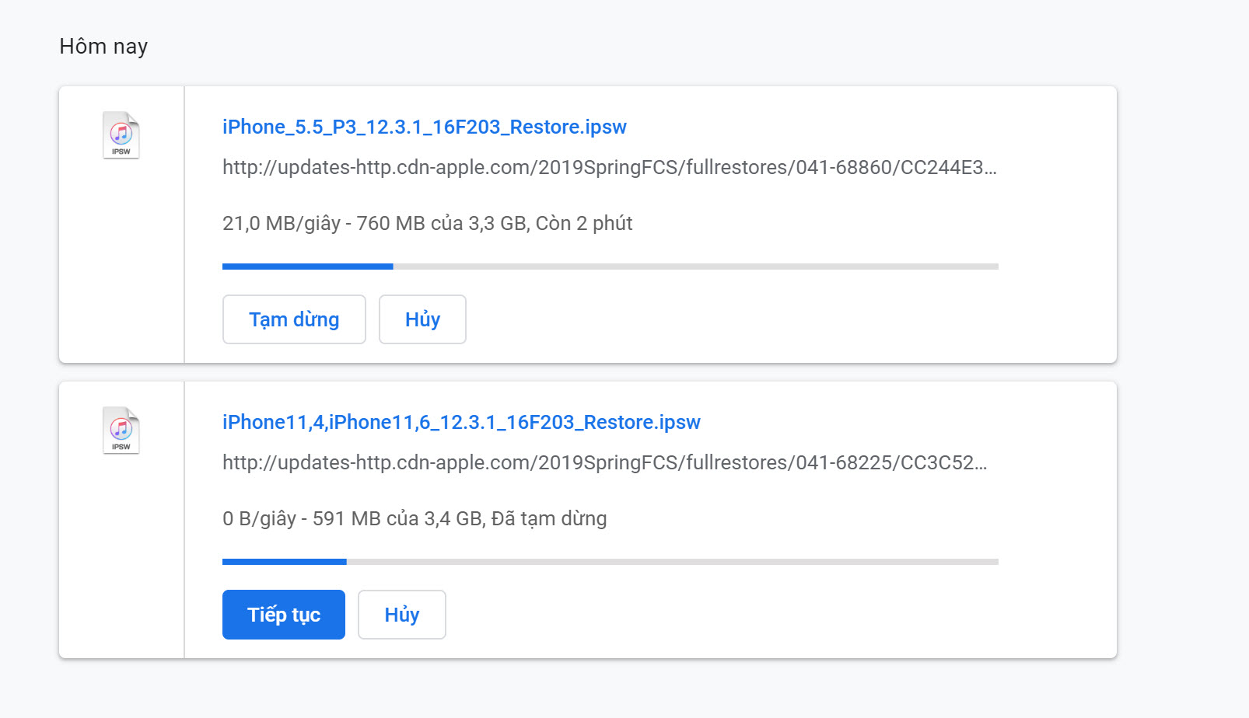Click status text '0 B/giây - 591 MB của 3,4 GB, Đã tạm dừng'
Screen dimensions: 1249x718
(x=415, y=519)
